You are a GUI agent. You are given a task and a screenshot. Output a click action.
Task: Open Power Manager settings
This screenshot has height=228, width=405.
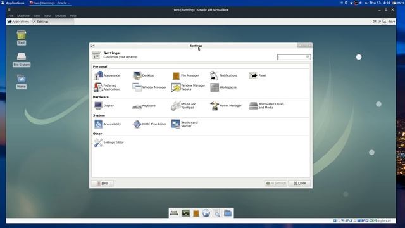[x=226, y=106]
